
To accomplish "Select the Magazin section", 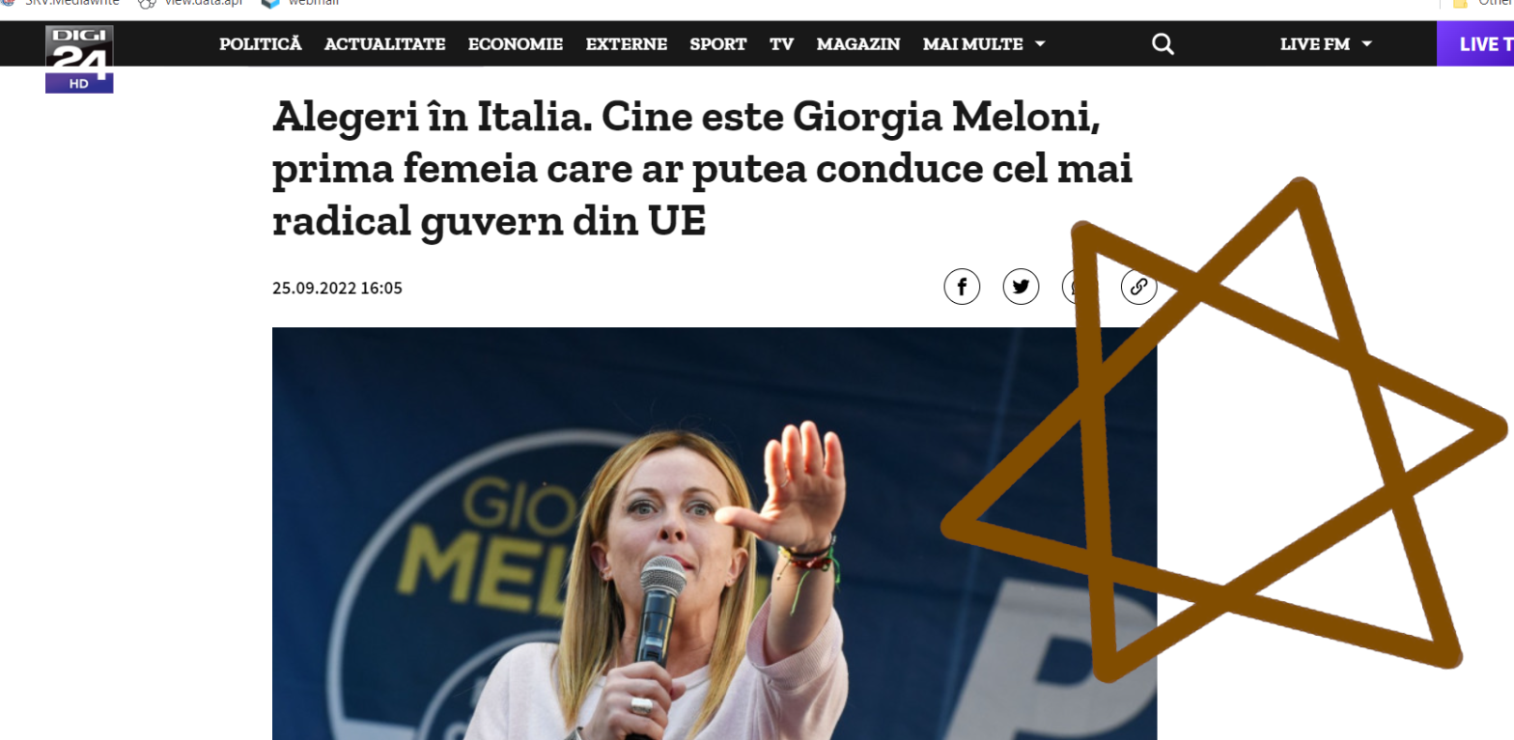I will [x=858, y=44].
